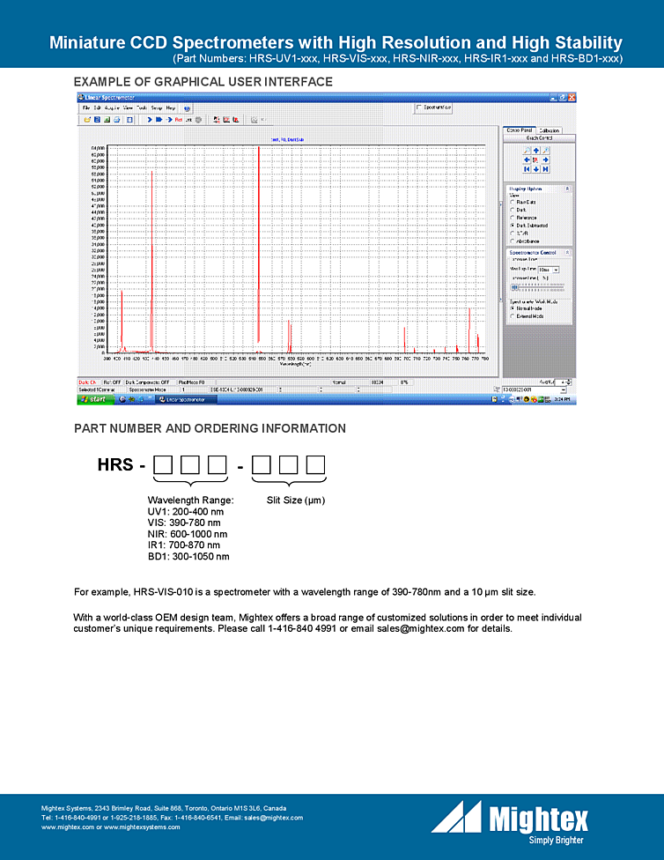
Task: Click the right arrow in graph control
Action: (x=546, y=160)
